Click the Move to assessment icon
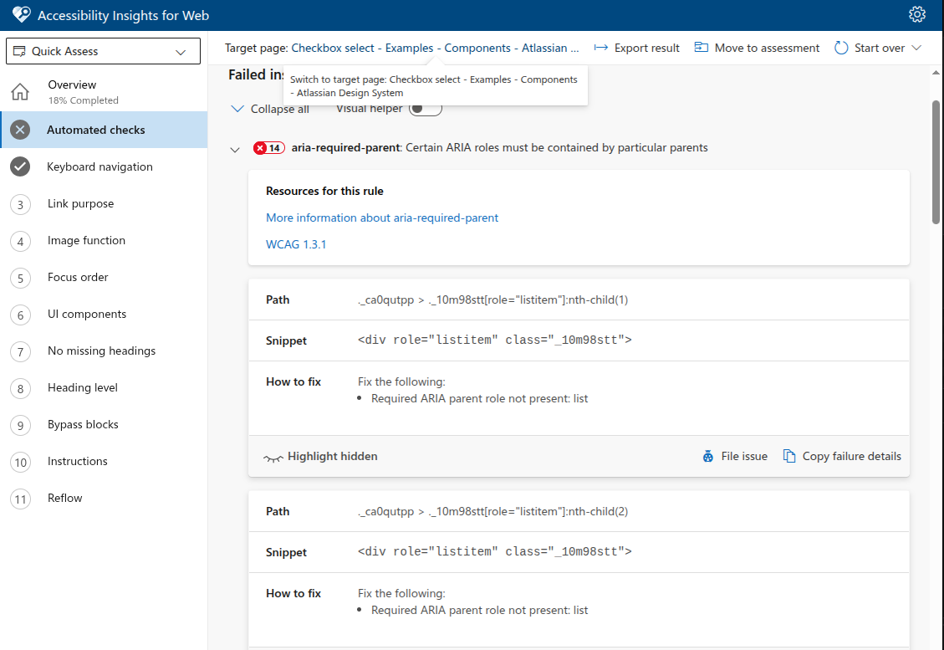Viewport: 944px width, 650px height. tap(703, 48)
